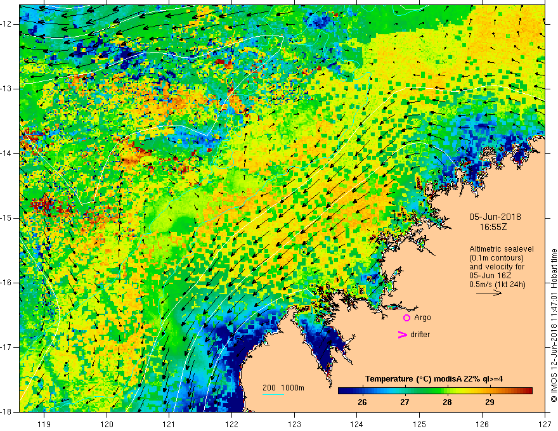Viewport: 558px width, 431px height.
Task: Click longitude axis label 122
Action: pos(231,424)
